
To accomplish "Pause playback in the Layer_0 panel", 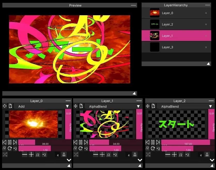I will click(x=10, y=142).
